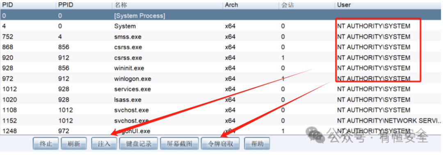Screen dimensions: 443x155
Task: Click the x64 Arch cell of System row
Action: pyautogui.click(x=230, y=27)
